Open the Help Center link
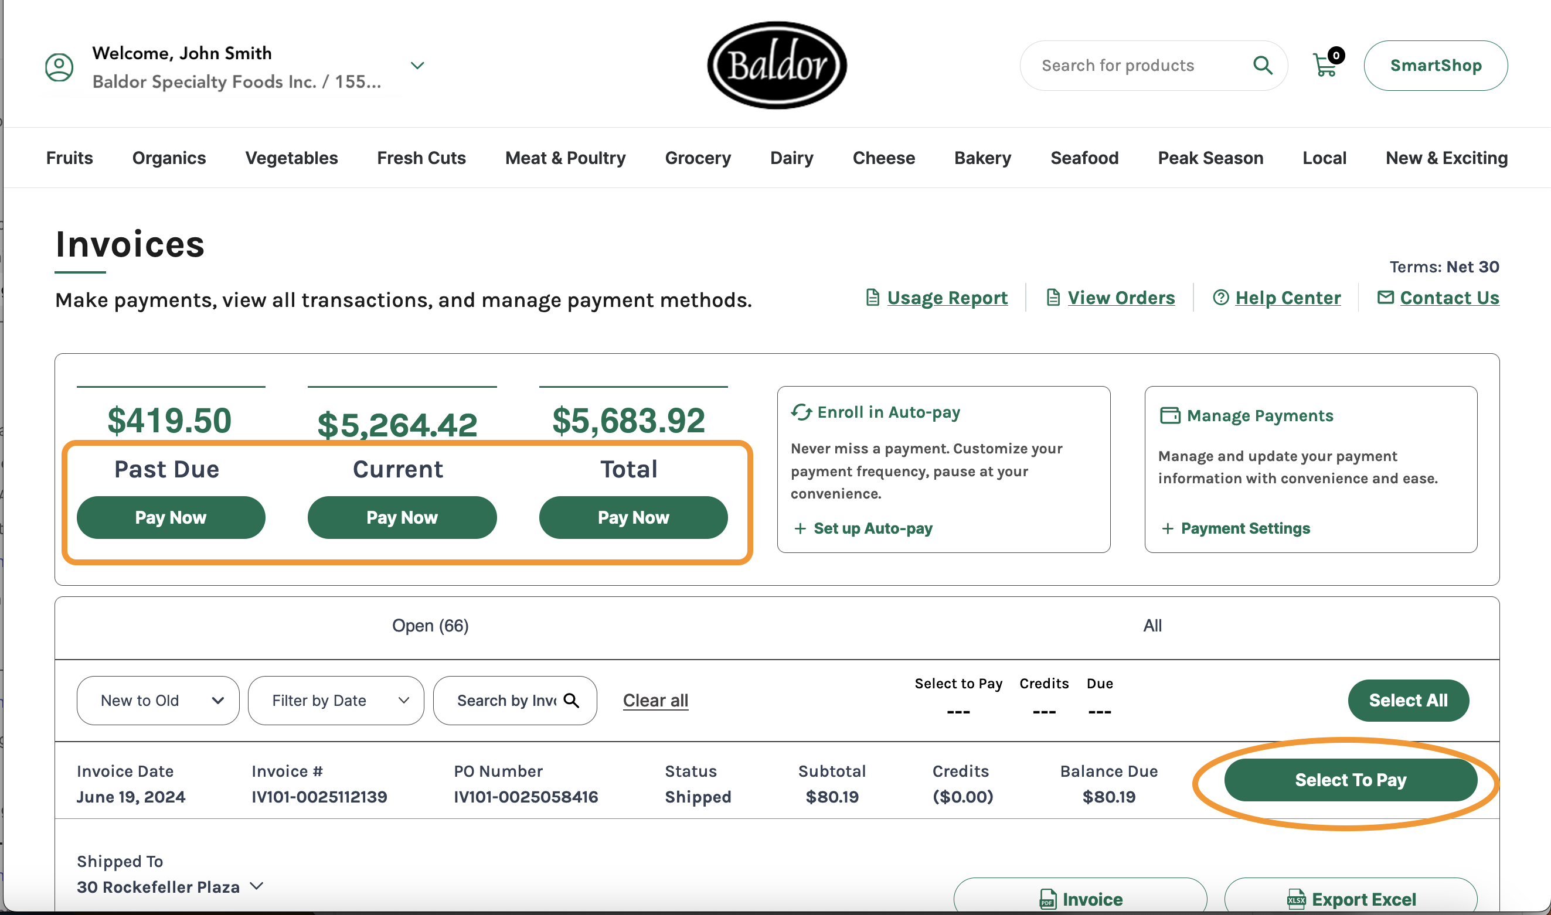 pos(1288,298)
